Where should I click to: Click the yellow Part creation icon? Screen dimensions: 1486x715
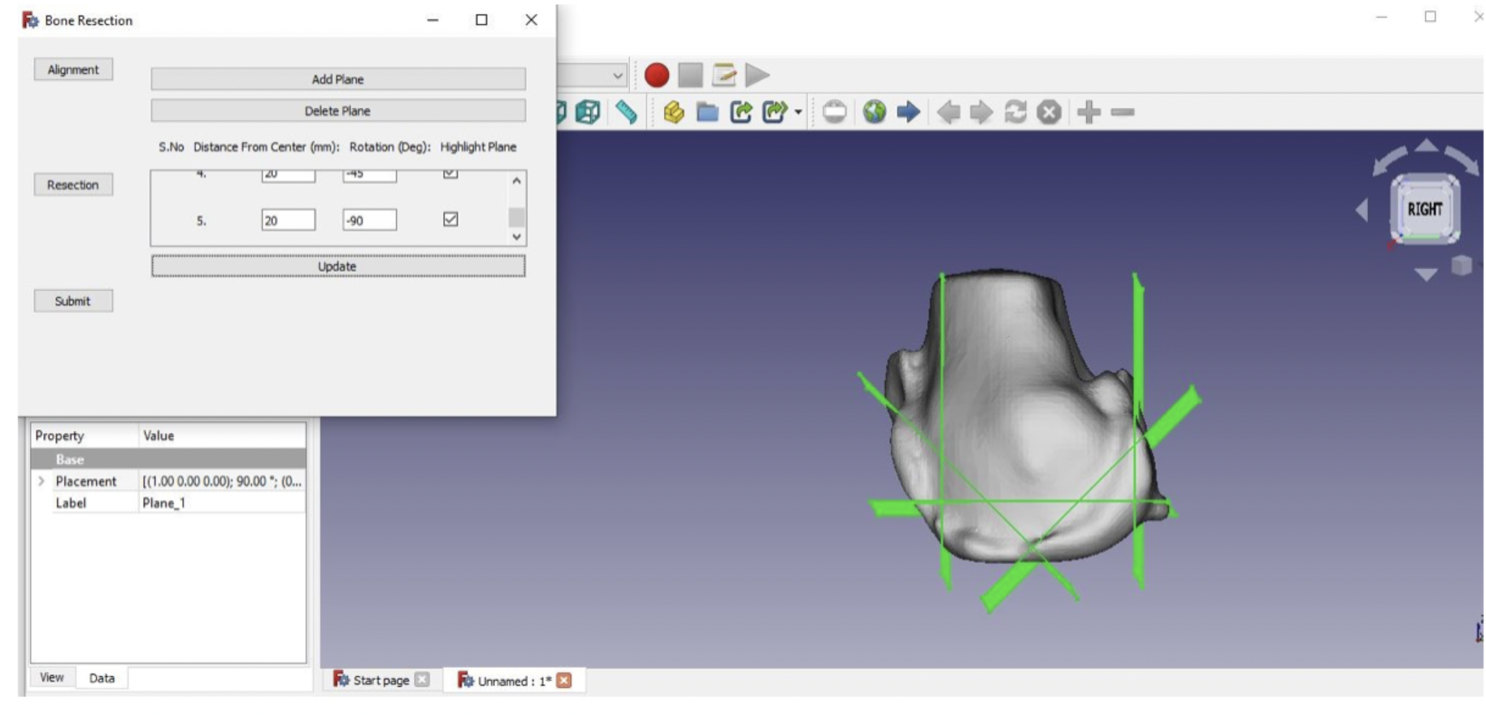(673, 112)
